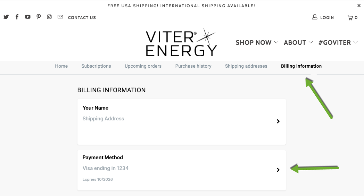Open the Instagram icon link

(x=49, y=17)
